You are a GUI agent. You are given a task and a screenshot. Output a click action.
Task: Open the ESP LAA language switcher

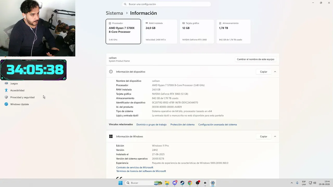click(x=304, y=183)
